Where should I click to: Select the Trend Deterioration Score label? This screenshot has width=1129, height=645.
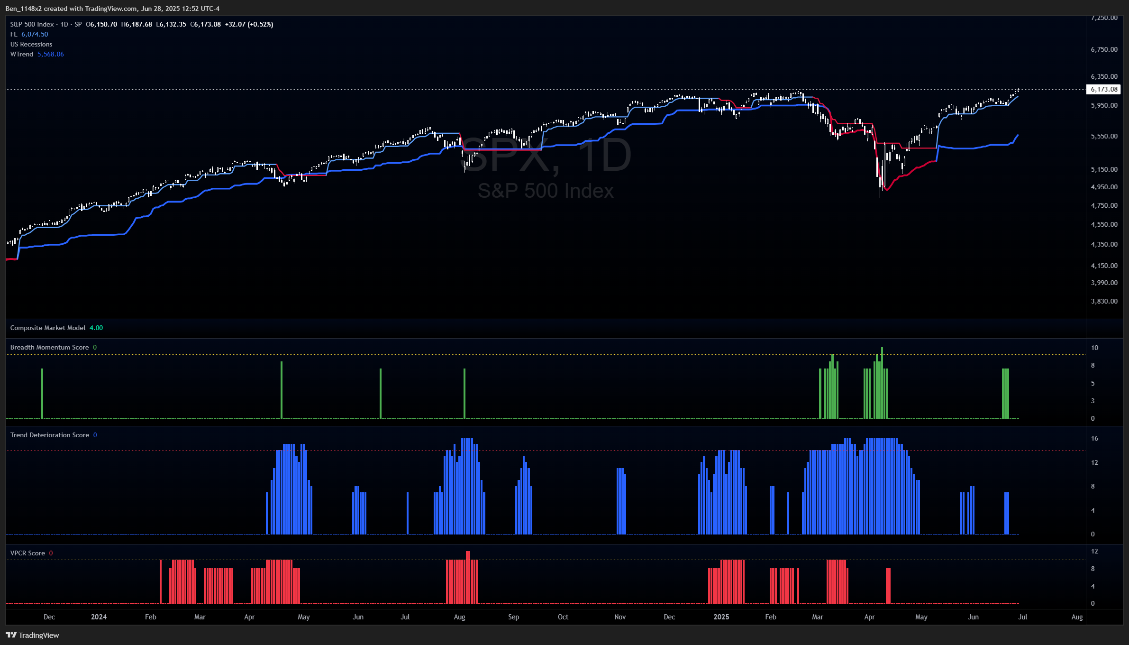point(50,435)
